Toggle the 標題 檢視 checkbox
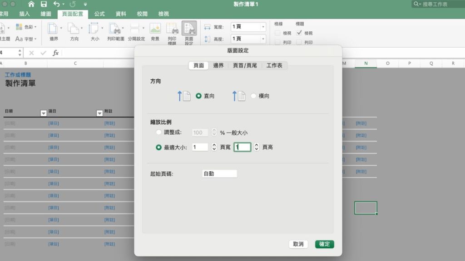The height and width of the screenshot is (261, 465). pos(299,33)
